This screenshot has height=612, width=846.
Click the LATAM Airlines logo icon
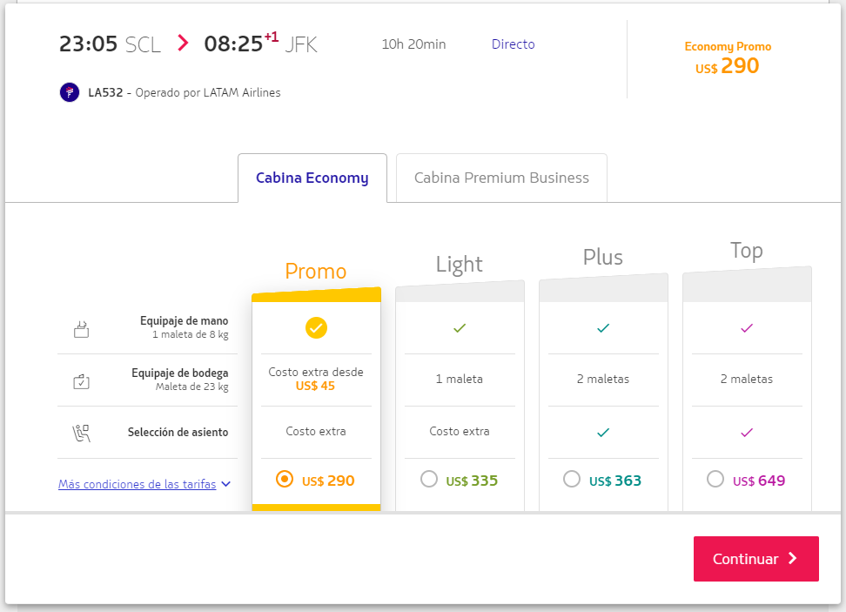[70, 92]
